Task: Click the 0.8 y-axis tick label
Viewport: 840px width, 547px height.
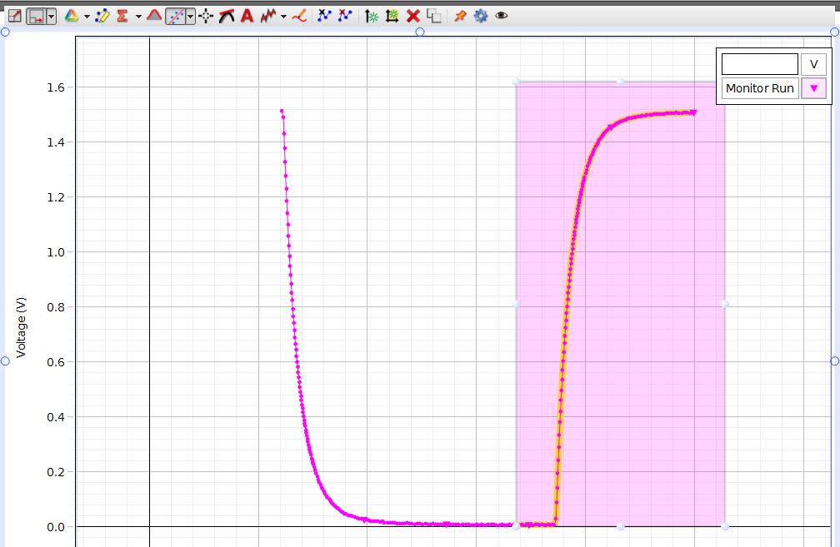Action: pyautogui.click(x=56, y=307)
